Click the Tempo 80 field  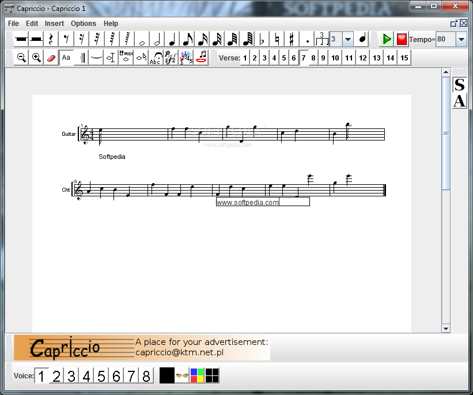[x=445, y=39]
